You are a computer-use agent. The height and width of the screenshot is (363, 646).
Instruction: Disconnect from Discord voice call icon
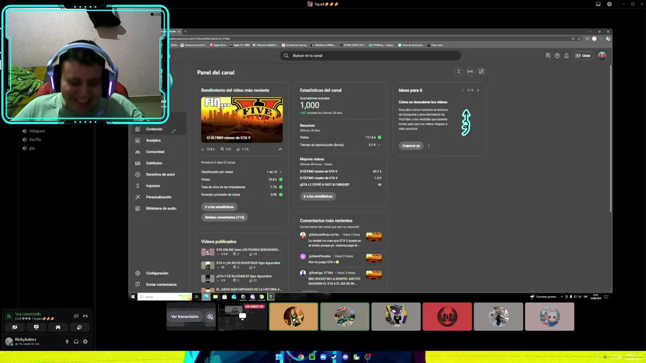[x=85, y=316]
